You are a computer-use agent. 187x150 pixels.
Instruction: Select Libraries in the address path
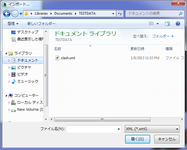(41, 13)
